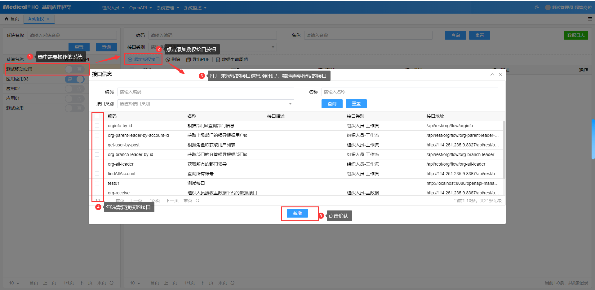Click the 数据生命周期 toolbar icon

[x=218, y=59]
